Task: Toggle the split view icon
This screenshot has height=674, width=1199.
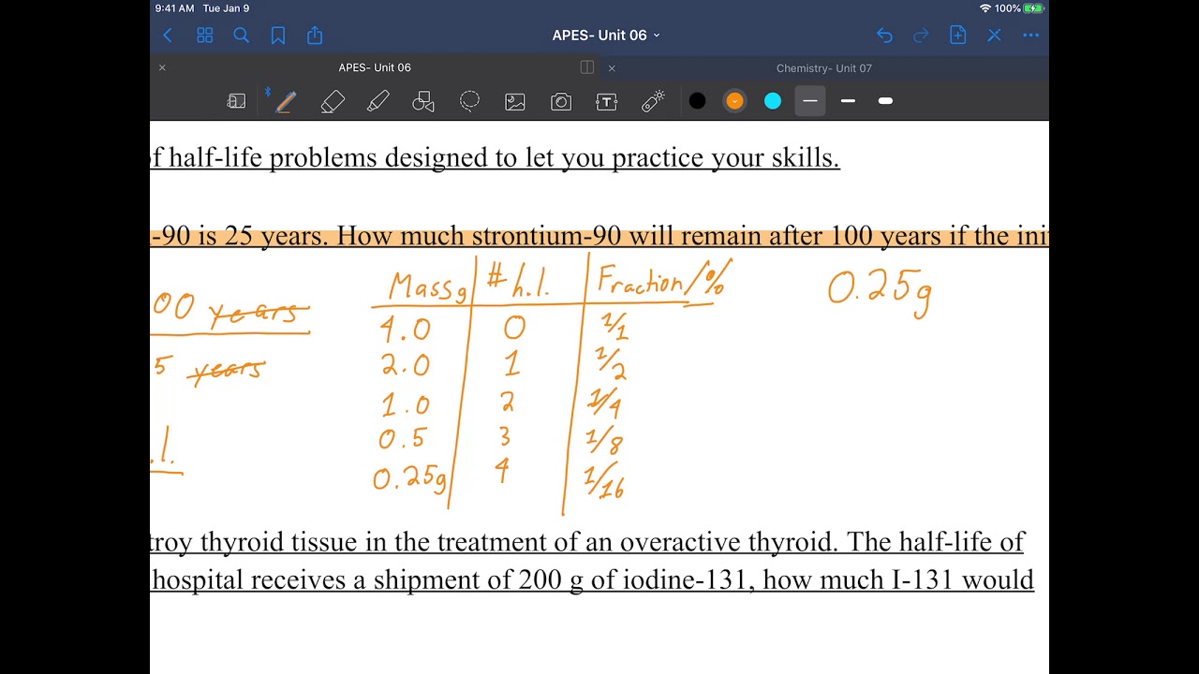Action: (x=587, y=67)
